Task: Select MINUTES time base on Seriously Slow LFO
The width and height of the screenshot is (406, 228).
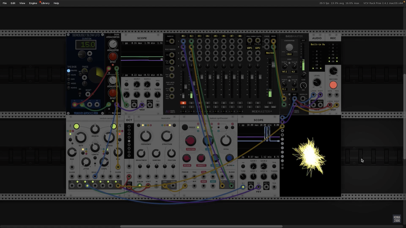Action: click(69, 71)
